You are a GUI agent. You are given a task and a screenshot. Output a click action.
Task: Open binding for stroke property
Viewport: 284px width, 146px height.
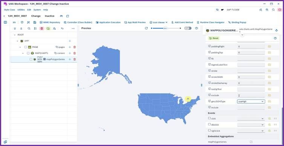(x=269, y=71)
